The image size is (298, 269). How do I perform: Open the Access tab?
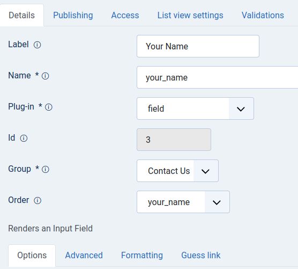(125, 15)
